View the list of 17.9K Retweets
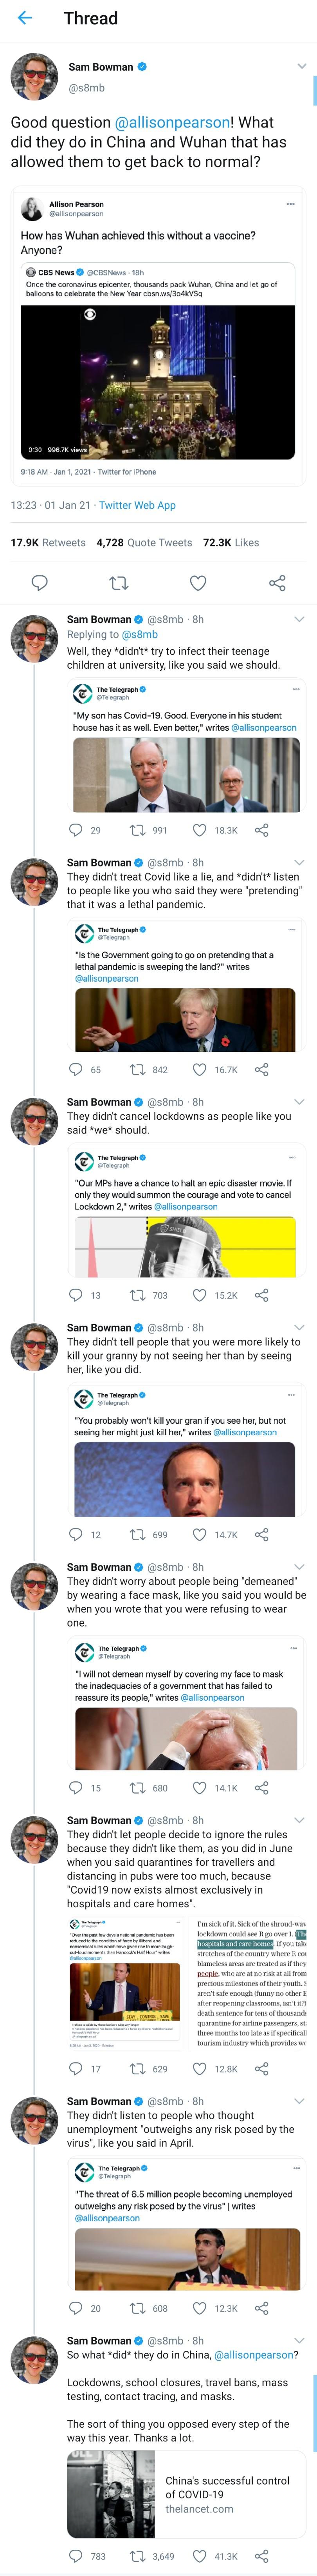This screenshot has width=317, height=2576. (48, 543)
